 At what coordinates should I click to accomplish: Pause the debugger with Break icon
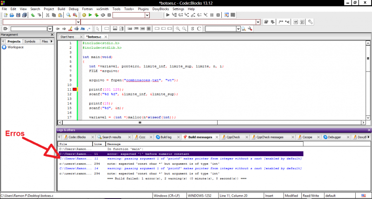coord(212,15)
